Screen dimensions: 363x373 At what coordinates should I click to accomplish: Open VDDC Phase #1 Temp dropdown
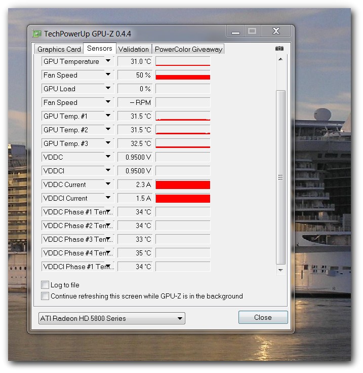coord(108,212)
